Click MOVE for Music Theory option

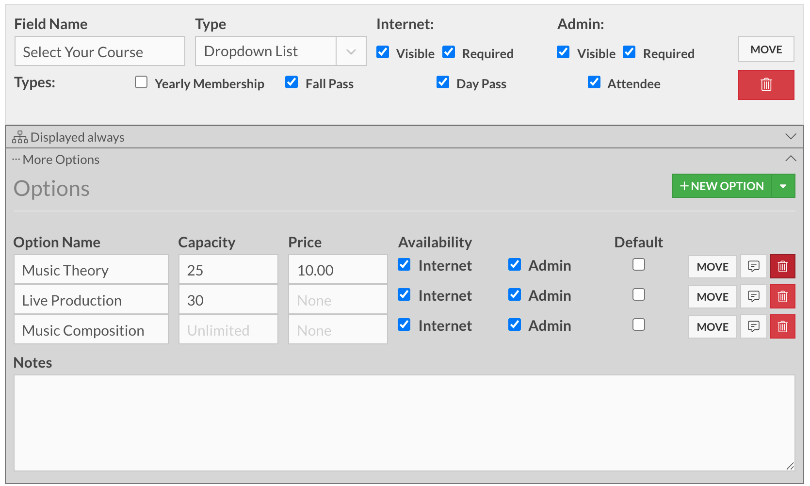712,266
